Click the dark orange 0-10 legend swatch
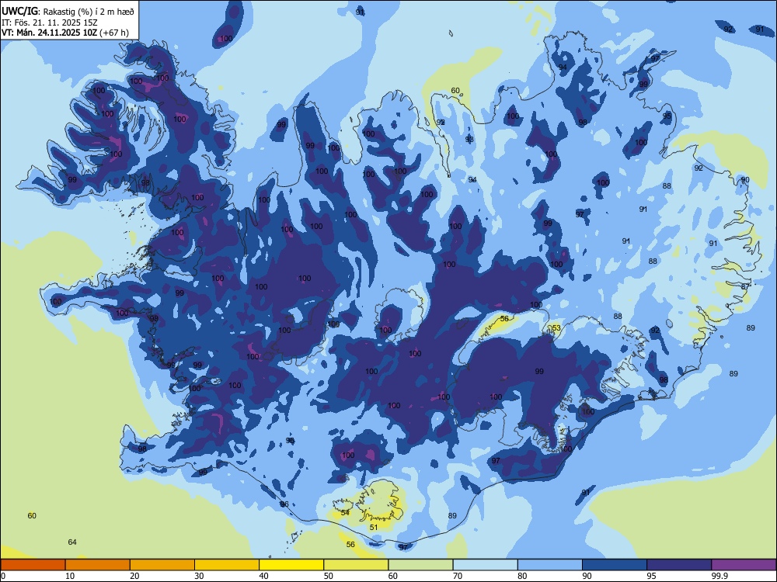 point(33,565)
